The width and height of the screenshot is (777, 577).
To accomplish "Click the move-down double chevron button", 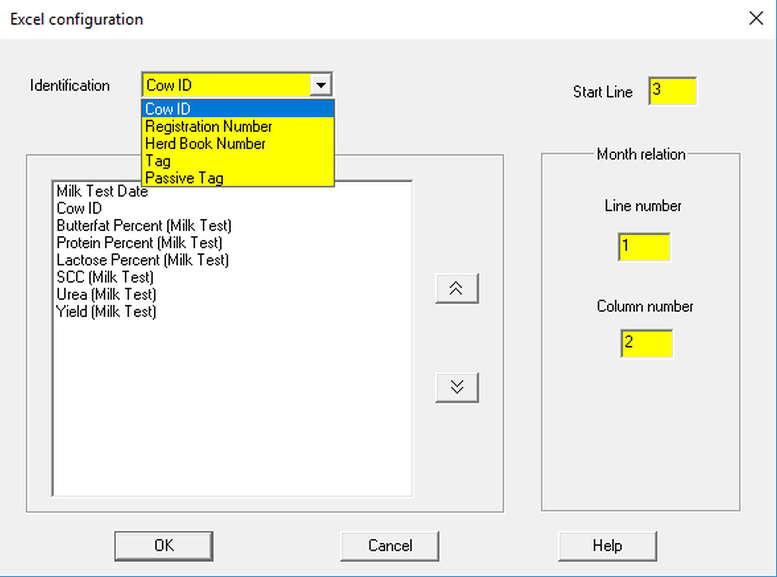I will pos(457,387).
